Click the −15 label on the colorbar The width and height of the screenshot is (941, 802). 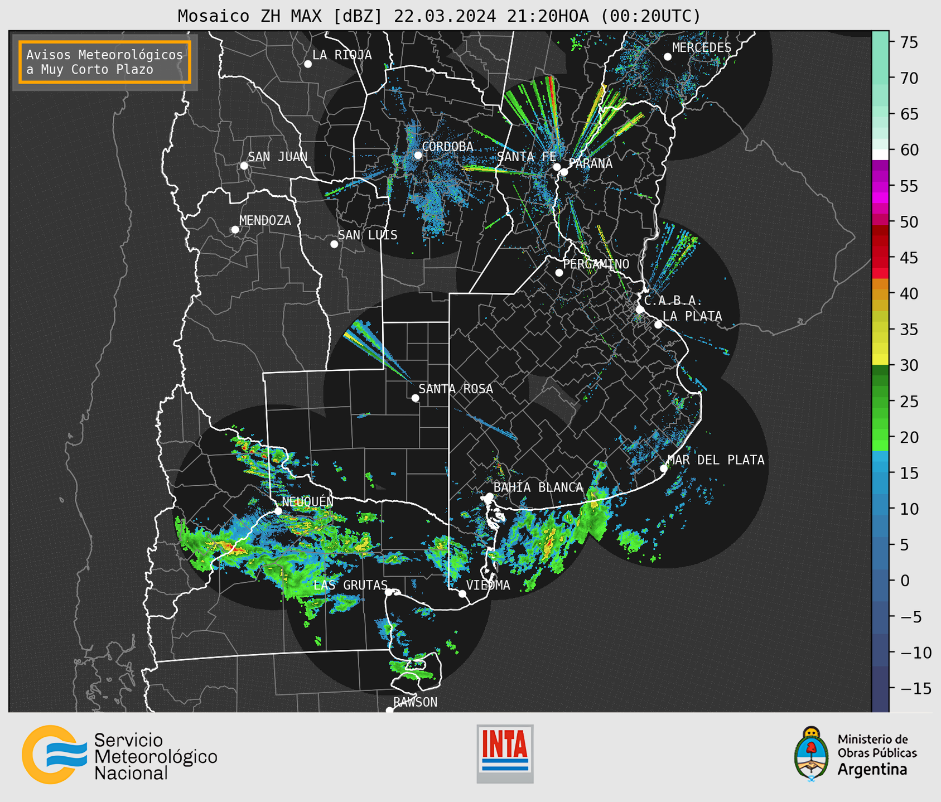point(915,688)
